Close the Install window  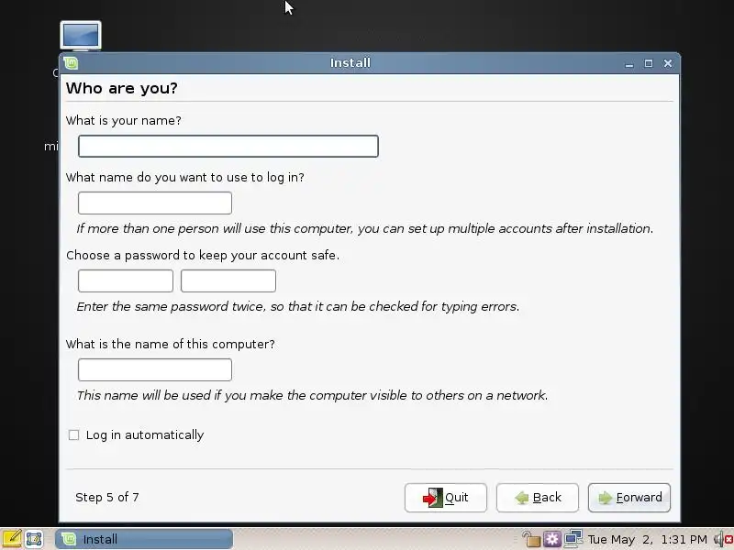[x=668, y=63]
